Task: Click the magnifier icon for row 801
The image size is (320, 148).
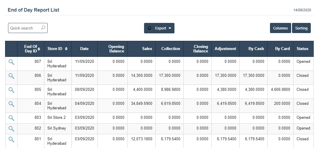Action: 11,139
